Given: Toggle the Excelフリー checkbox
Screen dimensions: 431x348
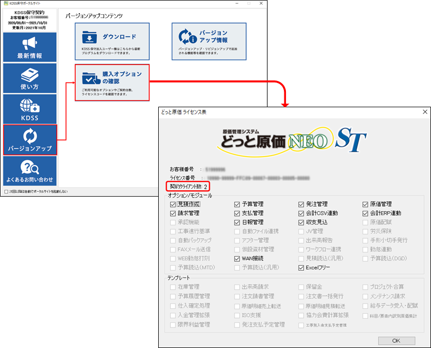Looking at the screenshot, I should point(301,268).
